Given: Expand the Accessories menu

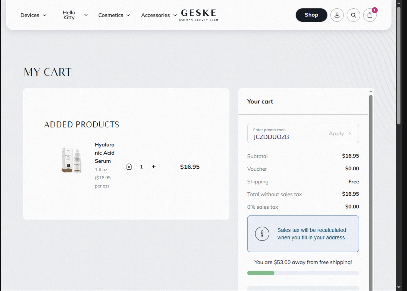Looking at the screenshot, I should (159, 15).
